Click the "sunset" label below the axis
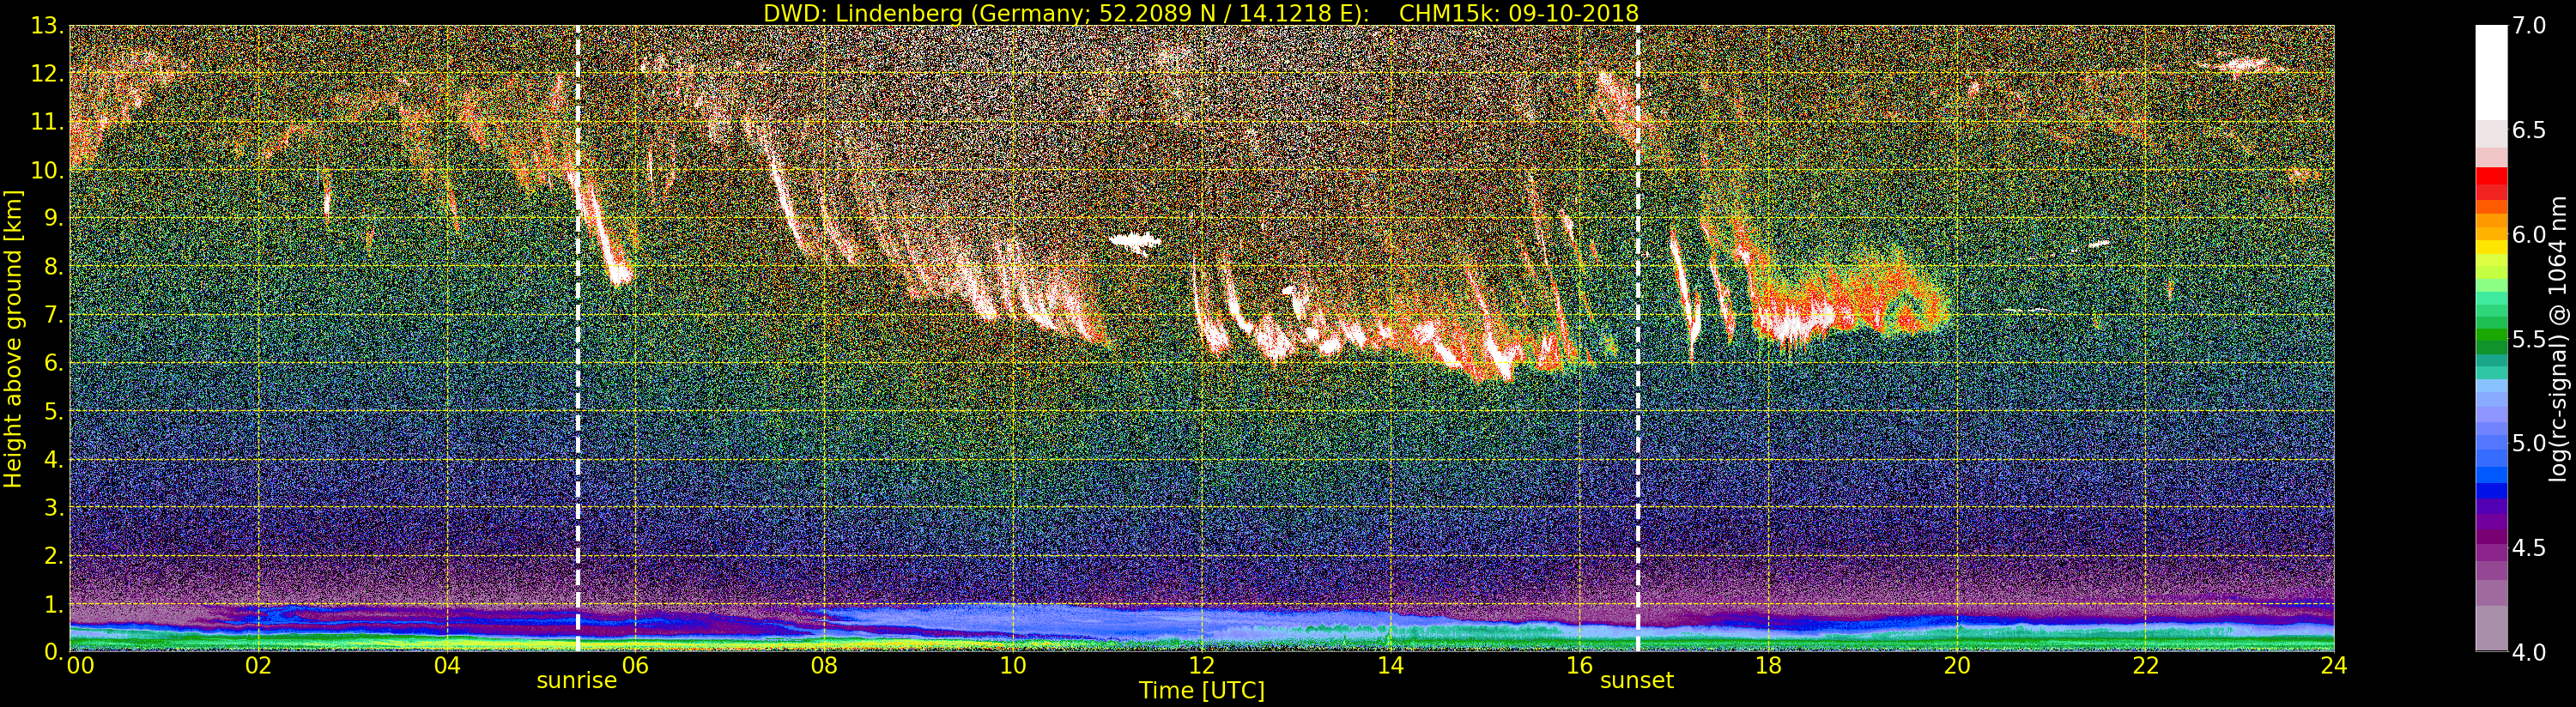 [1637, 681]
